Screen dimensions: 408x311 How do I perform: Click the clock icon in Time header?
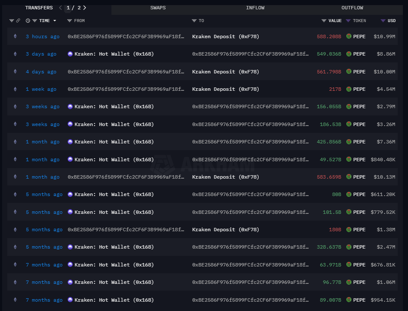[28, 20]
